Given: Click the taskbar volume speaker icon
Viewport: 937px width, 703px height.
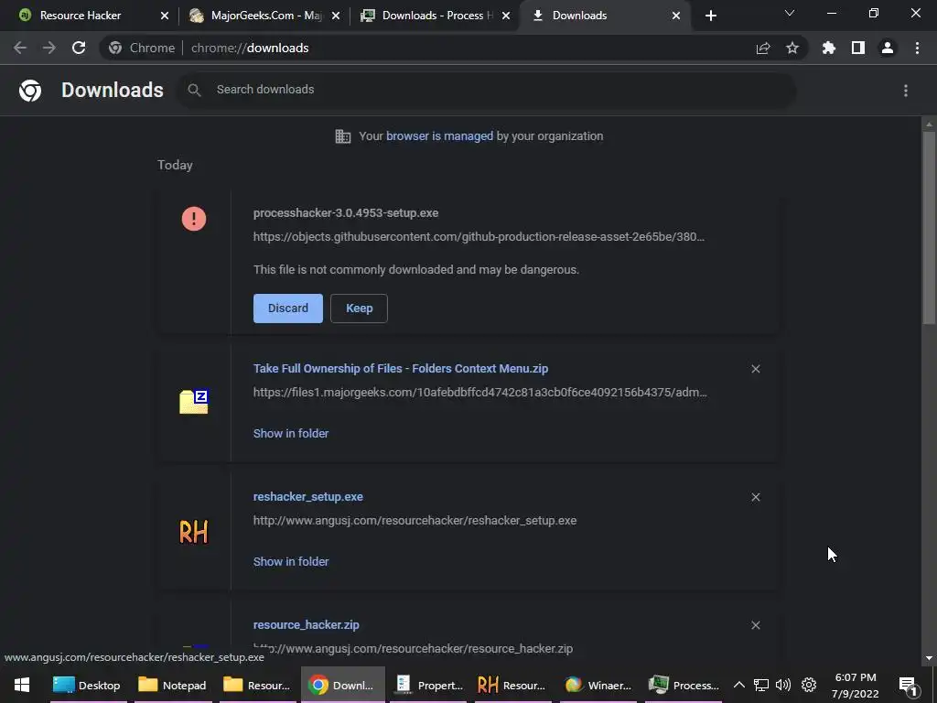Looking at the screenshot, I should (x=783, y=685).
